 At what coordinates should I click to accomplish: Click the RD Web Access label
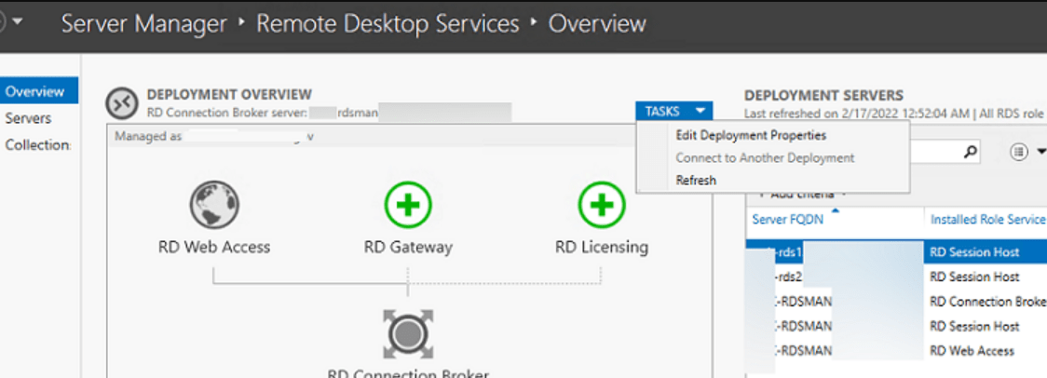click(214, 247)
